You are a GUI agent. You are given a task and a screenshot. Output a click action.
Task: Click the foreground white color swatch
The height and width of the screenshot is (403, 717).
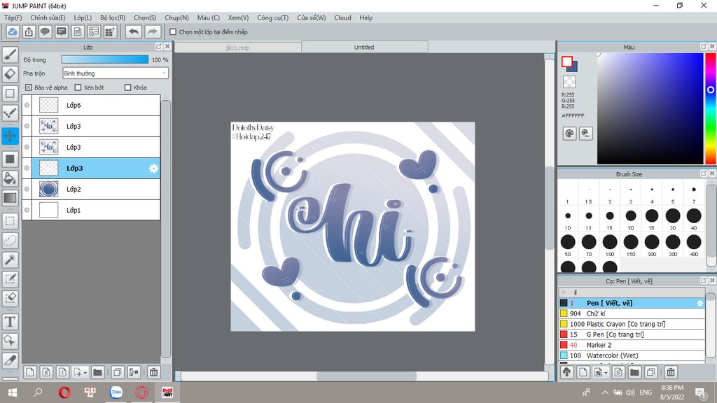coord(567,62)
